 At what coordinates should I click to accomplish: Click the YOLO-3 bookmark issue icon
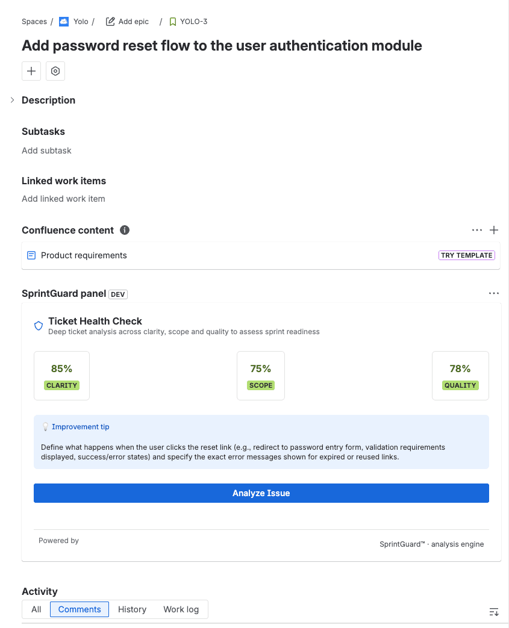173,22
